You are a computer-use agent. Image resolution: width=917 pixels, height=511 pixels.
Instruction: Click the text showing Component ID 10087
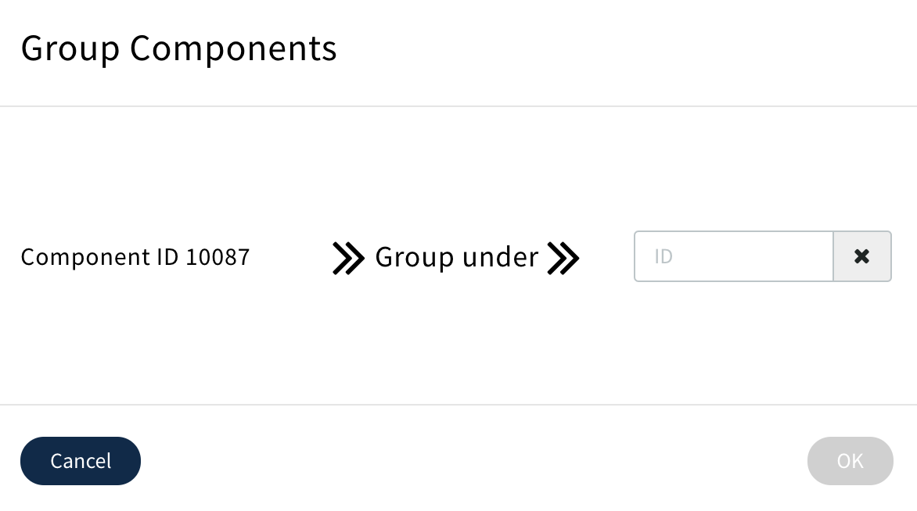tap(135, 256)
